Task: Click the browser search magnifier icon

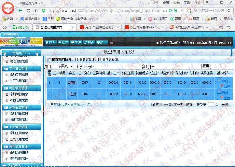Action: pos(229,11)
